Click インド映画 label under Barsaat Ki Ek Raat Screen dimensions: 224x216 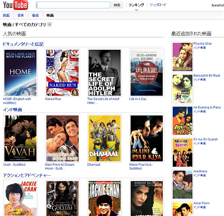tap(200, 80)
